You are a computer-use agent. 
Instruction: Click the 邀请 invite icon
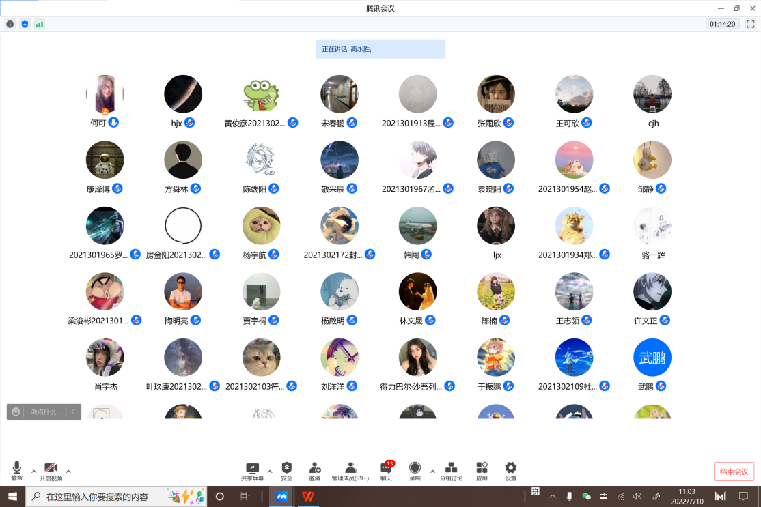(x=314, y=468)
